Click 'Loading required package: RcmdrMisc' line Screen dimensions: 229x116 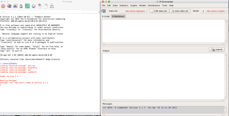click(x=19, y=68)
